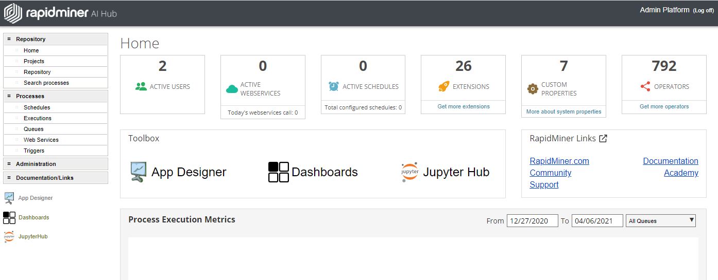Open Queues under Processes
This screenshot has width=718, height=280.
click(x=33, y=129)
